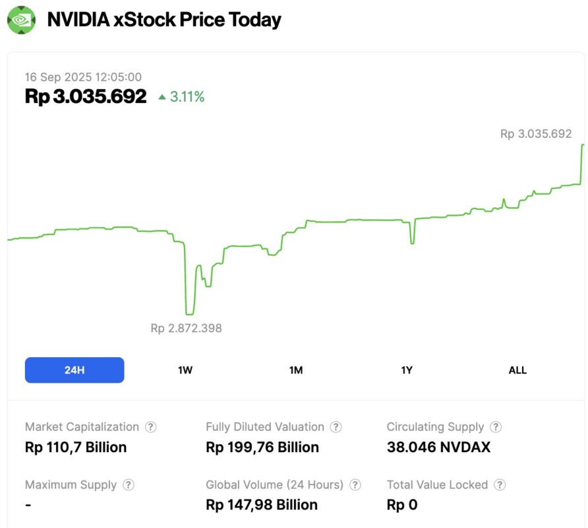
Task: Click the timestamp 16 Sep 2025 12:05:00
Action: 84,77
